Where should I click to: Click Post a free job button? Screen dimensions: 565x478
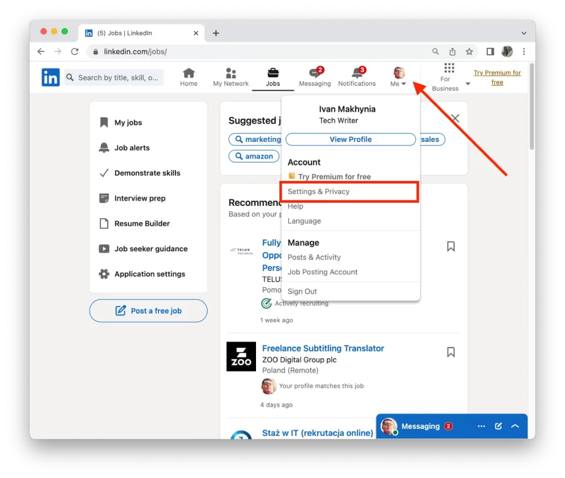(x=148, y=311)
